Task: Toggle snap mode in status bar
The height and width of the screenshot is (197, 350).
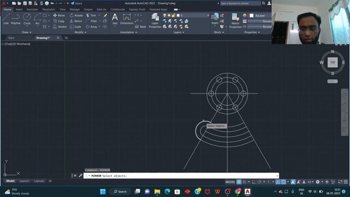Action: click(244, 182)
